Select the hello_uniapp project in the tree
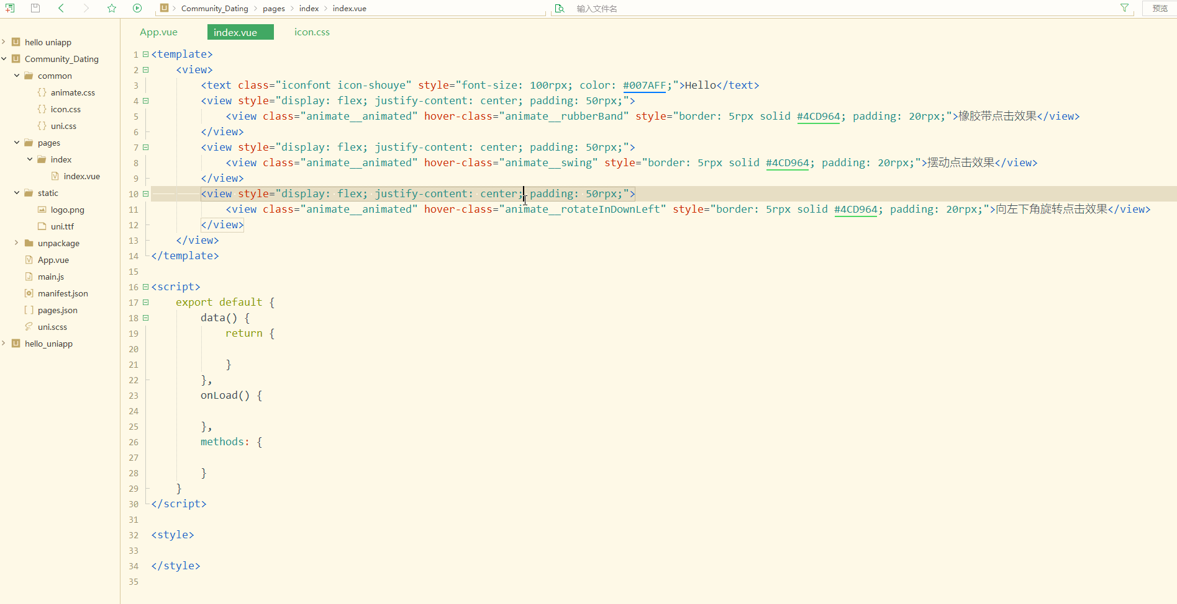The image size is (1177, 604). [x=48, y=344]
